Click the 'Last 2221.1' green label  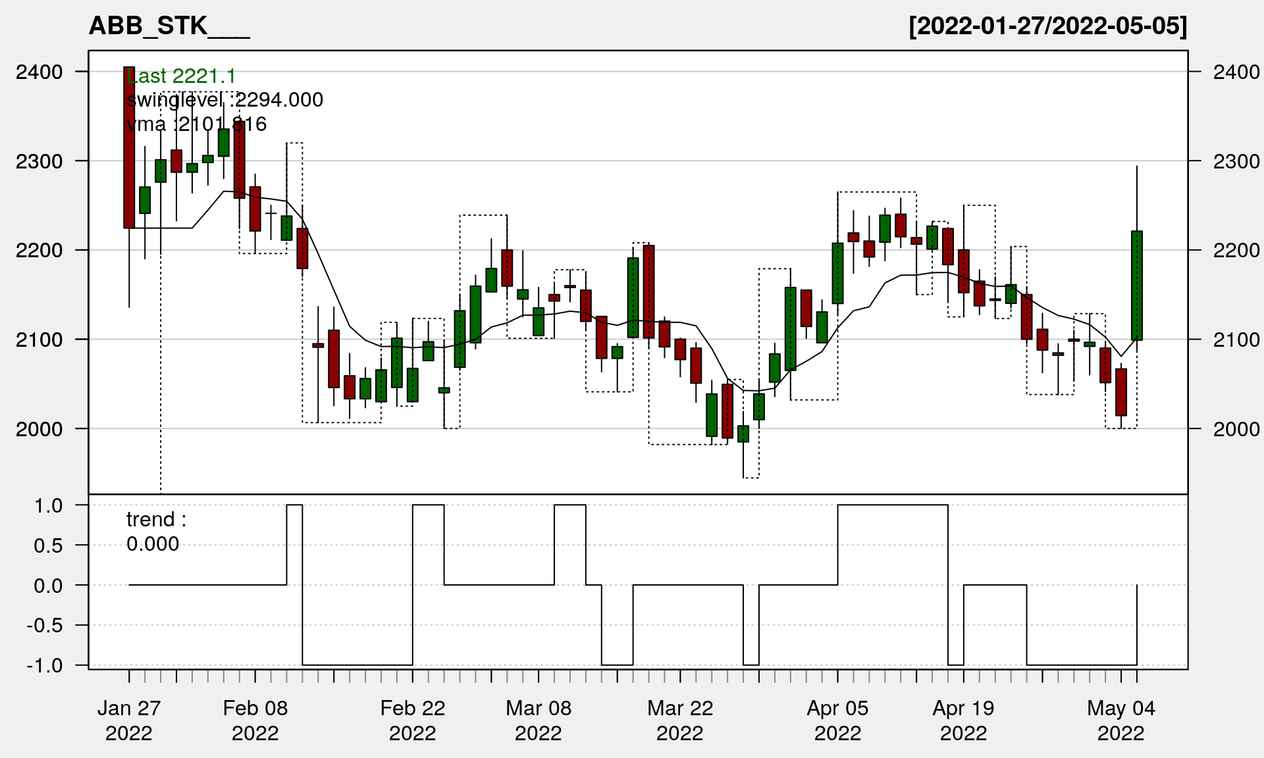coord(181,76)
